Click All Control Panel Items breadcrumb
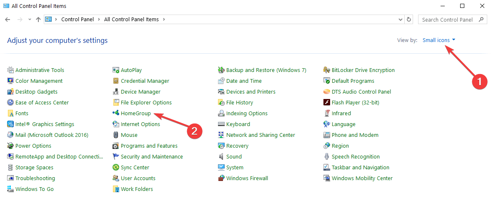 pyautogui.click(x=131, y=20)
